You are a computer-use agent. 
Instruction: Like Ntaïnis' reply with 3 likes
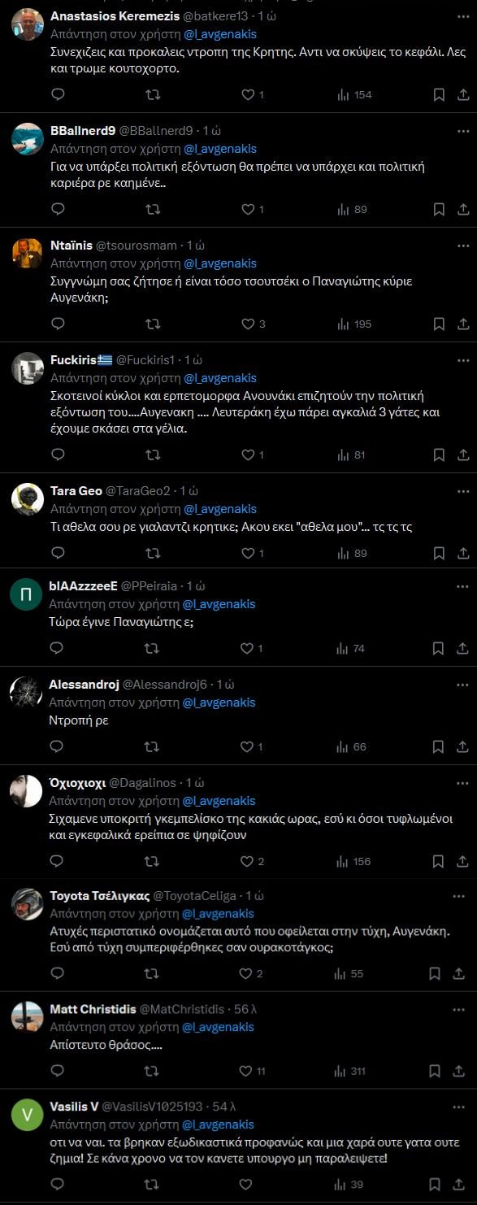[254, 324]
